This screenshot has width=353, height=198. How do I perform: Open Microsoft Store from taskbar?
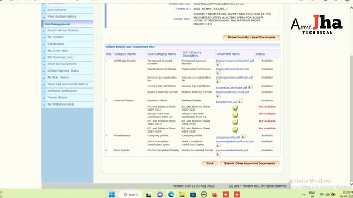click(193, 194)
